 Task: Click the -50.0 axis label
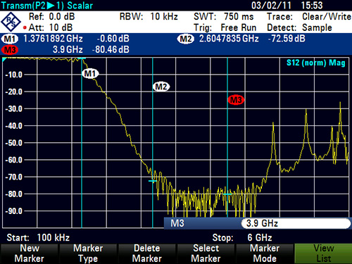click(14, 143)
